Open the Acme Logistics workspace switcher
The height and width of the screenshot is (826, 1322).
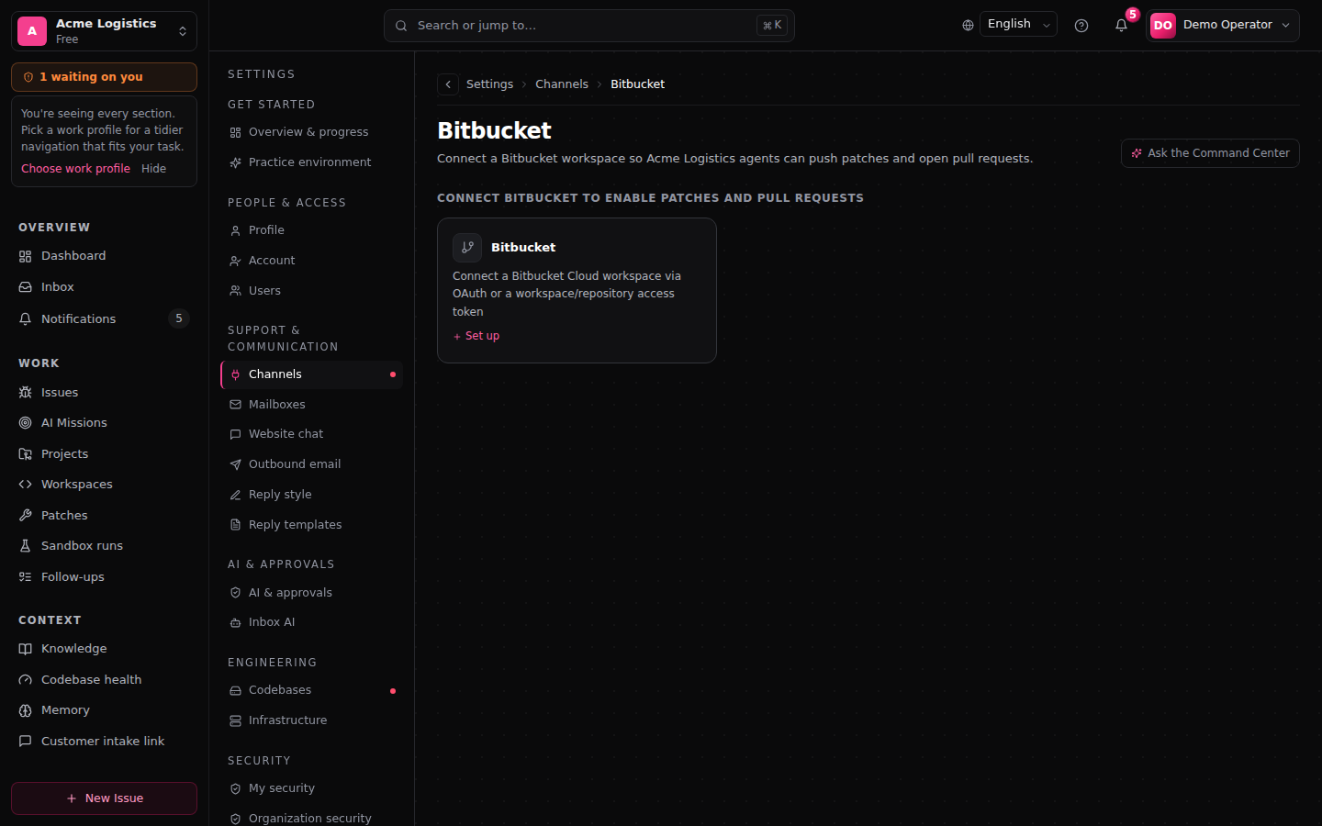pos(105,31)
